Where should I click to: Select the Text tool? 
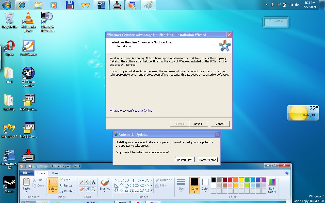[93, 182]
